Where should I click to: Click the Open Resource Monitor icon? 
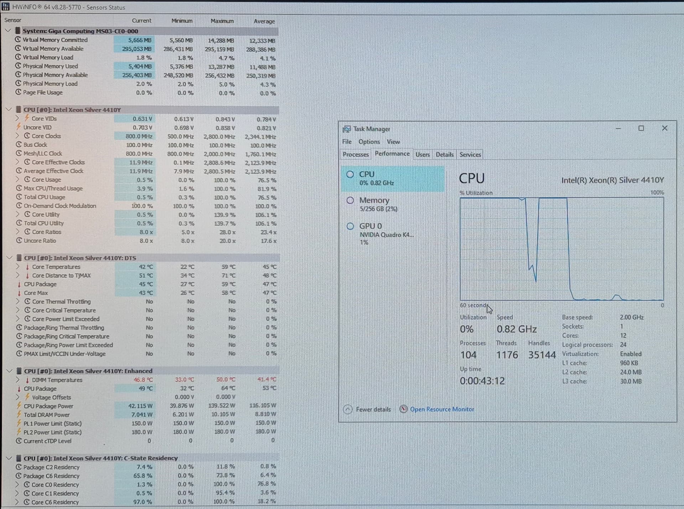pos(403,409)
